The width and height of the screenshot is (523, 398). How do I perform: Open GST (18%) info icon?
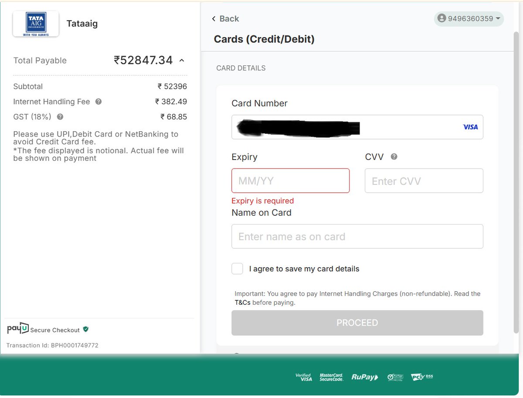[60, 117]
